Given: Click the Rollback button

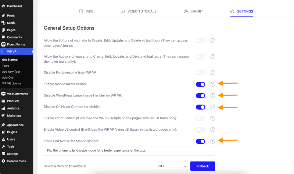Looking at the screenshot, I should [202, 166].
